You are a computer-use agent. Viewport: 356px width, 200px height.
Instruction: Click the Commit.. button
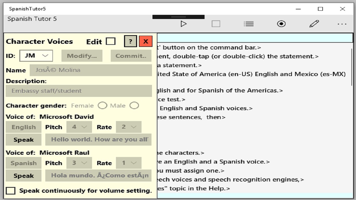pos(131,56)
